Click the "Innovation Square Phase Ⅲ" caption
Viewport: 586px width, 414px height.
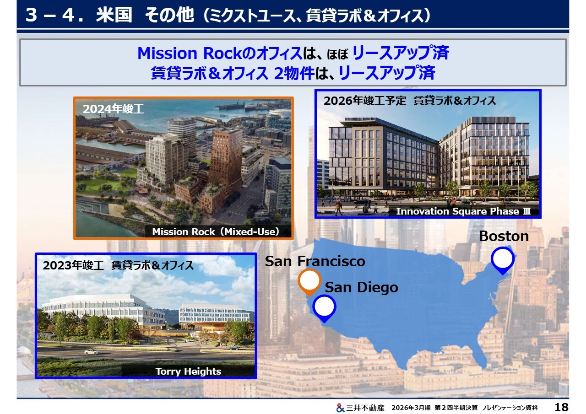[x=464, y=211]
